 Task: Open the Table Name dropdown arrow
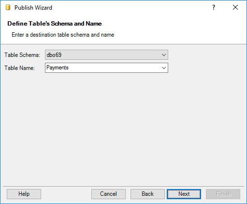coord(164,68)
